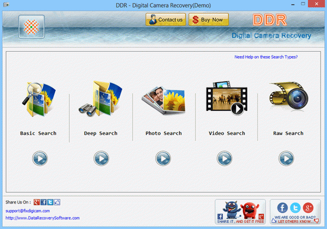Click the orange checkered logo button
The width and height of the screenshot is (327, 229).
point(31,27)
